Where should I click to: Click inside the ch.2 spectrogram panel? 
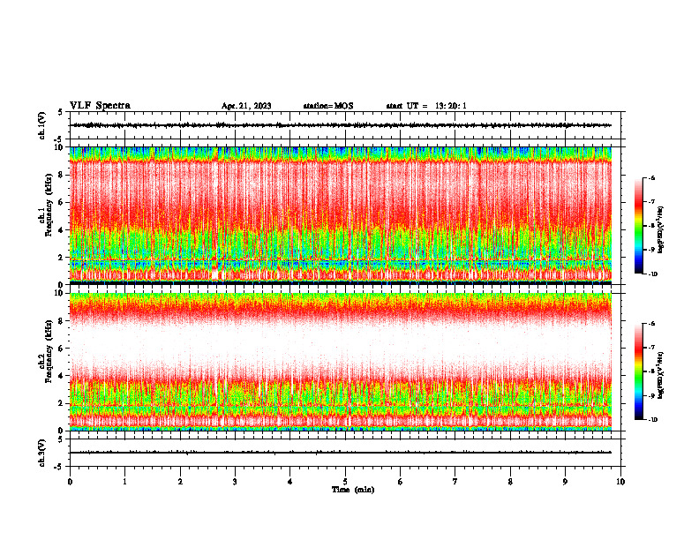[x=341, y=362]
